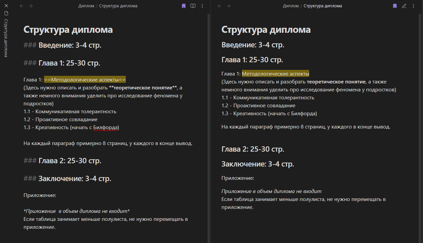Click line 1.1 - Коммуникативная толерантность in editor
Viewport: 423px width, 243px height.
[70, 112]
